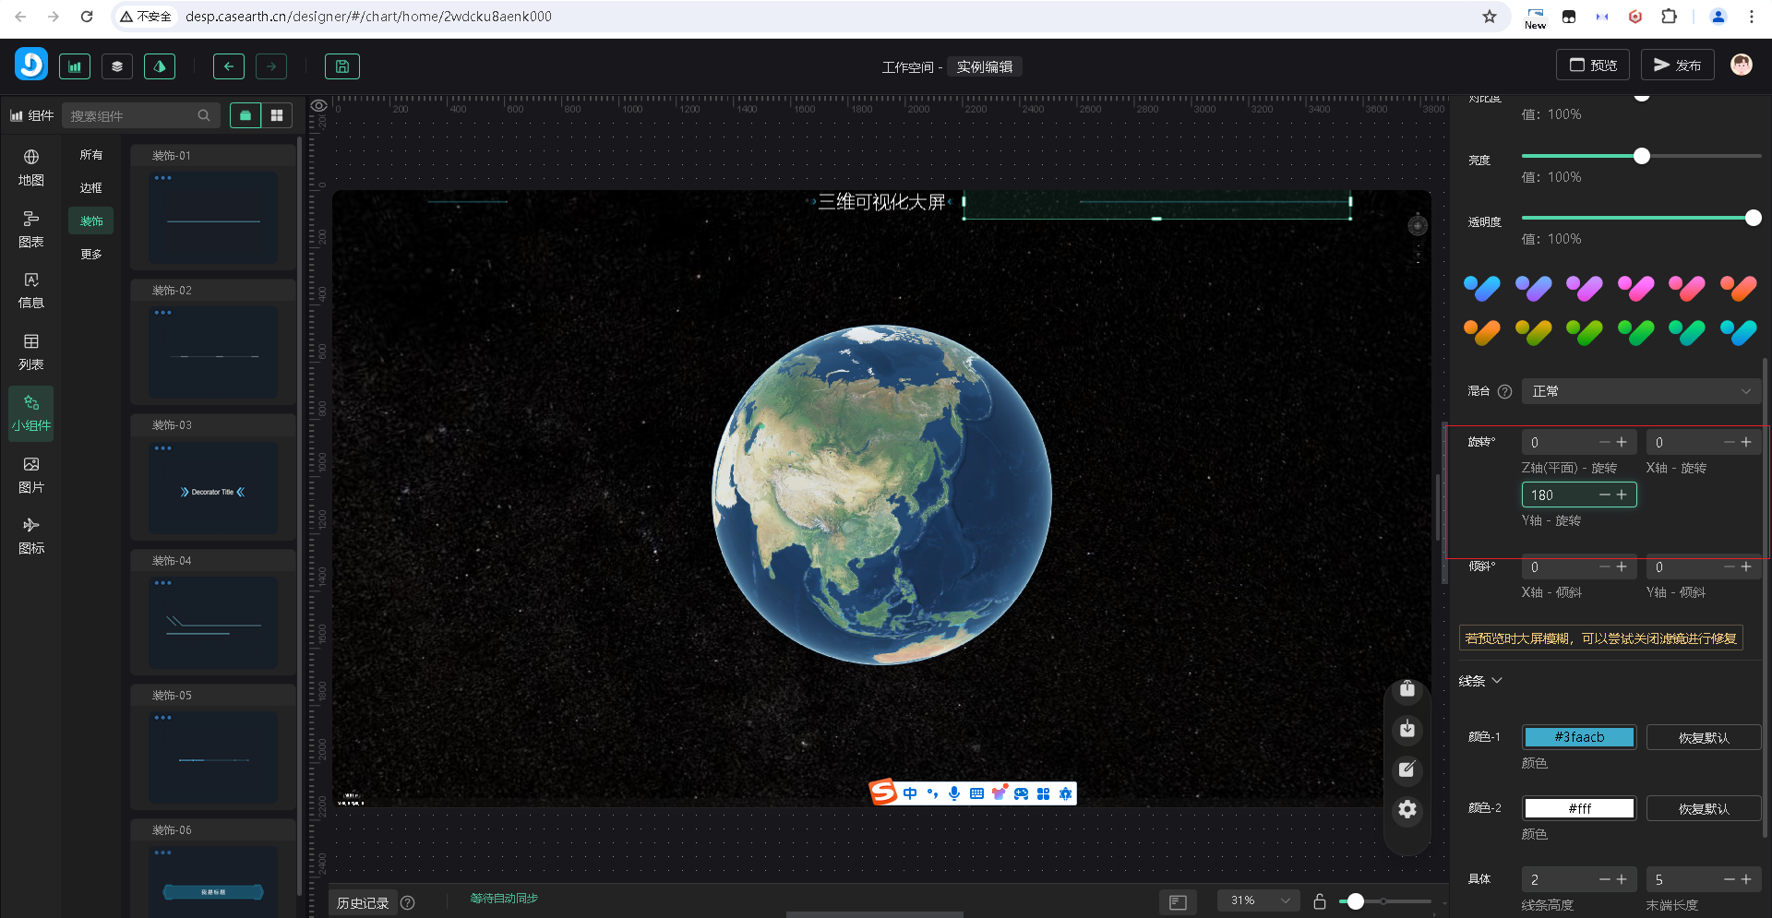Click the 发布 publish button
Viewport: 1772px width, 918px height.
tap(1677, 66)
